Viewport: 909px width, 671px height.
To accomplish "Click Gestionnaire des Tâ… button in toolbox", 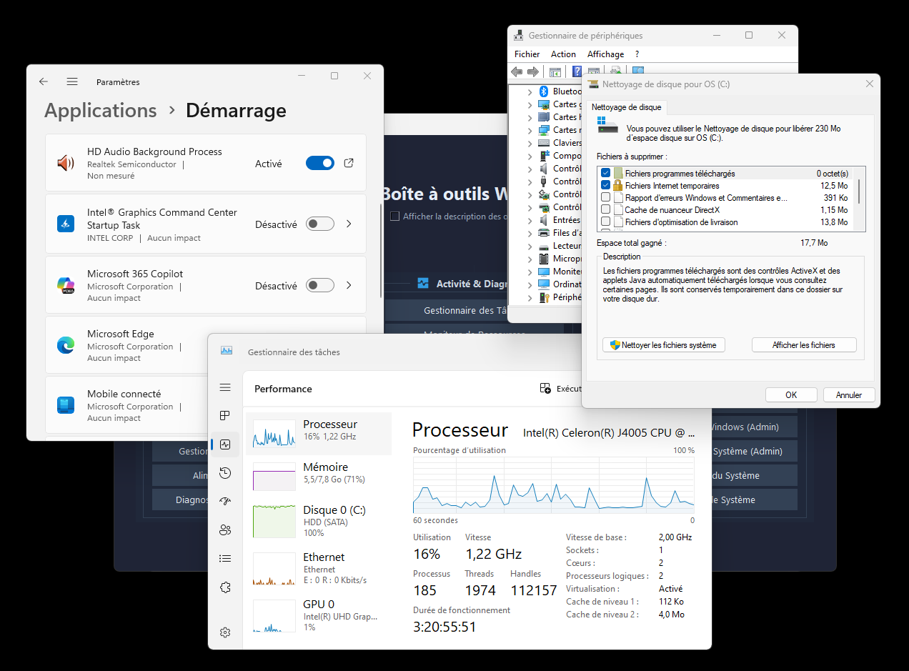I will point(466,310).
